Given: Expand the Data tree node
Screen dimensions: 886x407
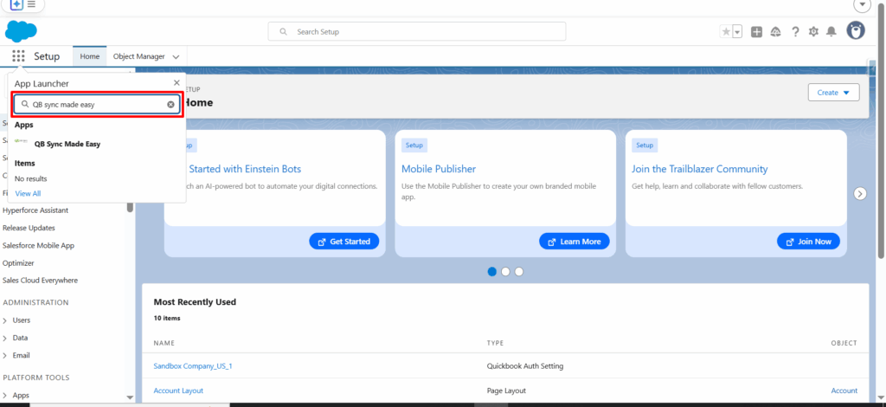Looking at the screenshot, I should point(6,338).
